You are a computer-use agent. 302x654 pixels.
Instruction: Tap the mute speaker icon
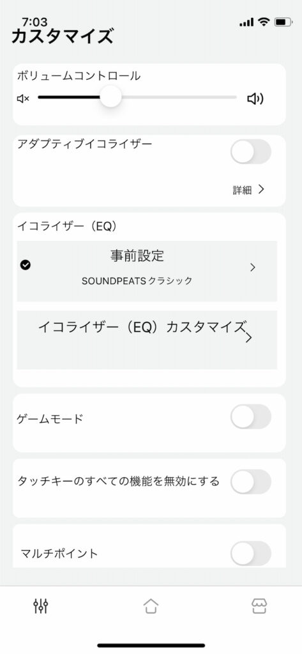(x=24, y=99)
